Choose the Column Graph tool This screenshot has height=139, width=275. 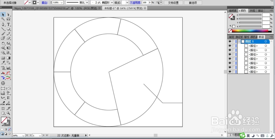click(x=8, y=68)
